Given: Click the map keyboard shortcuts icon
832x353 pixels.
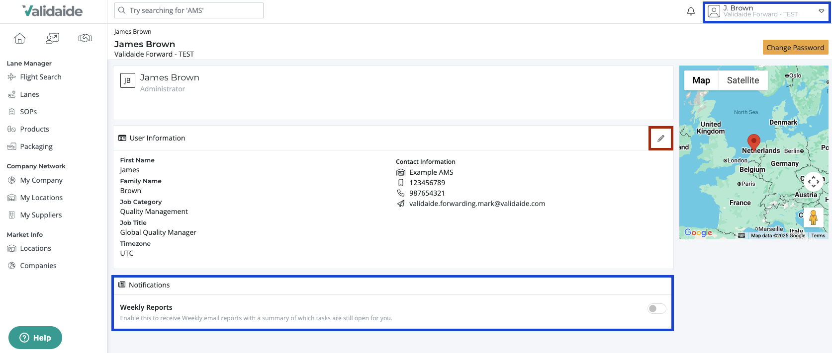Looking at the screenshot, I should (741, 235).
